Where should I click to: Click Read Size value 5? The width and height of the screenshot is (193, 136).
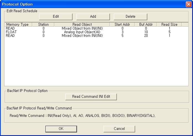coord(169,32)
